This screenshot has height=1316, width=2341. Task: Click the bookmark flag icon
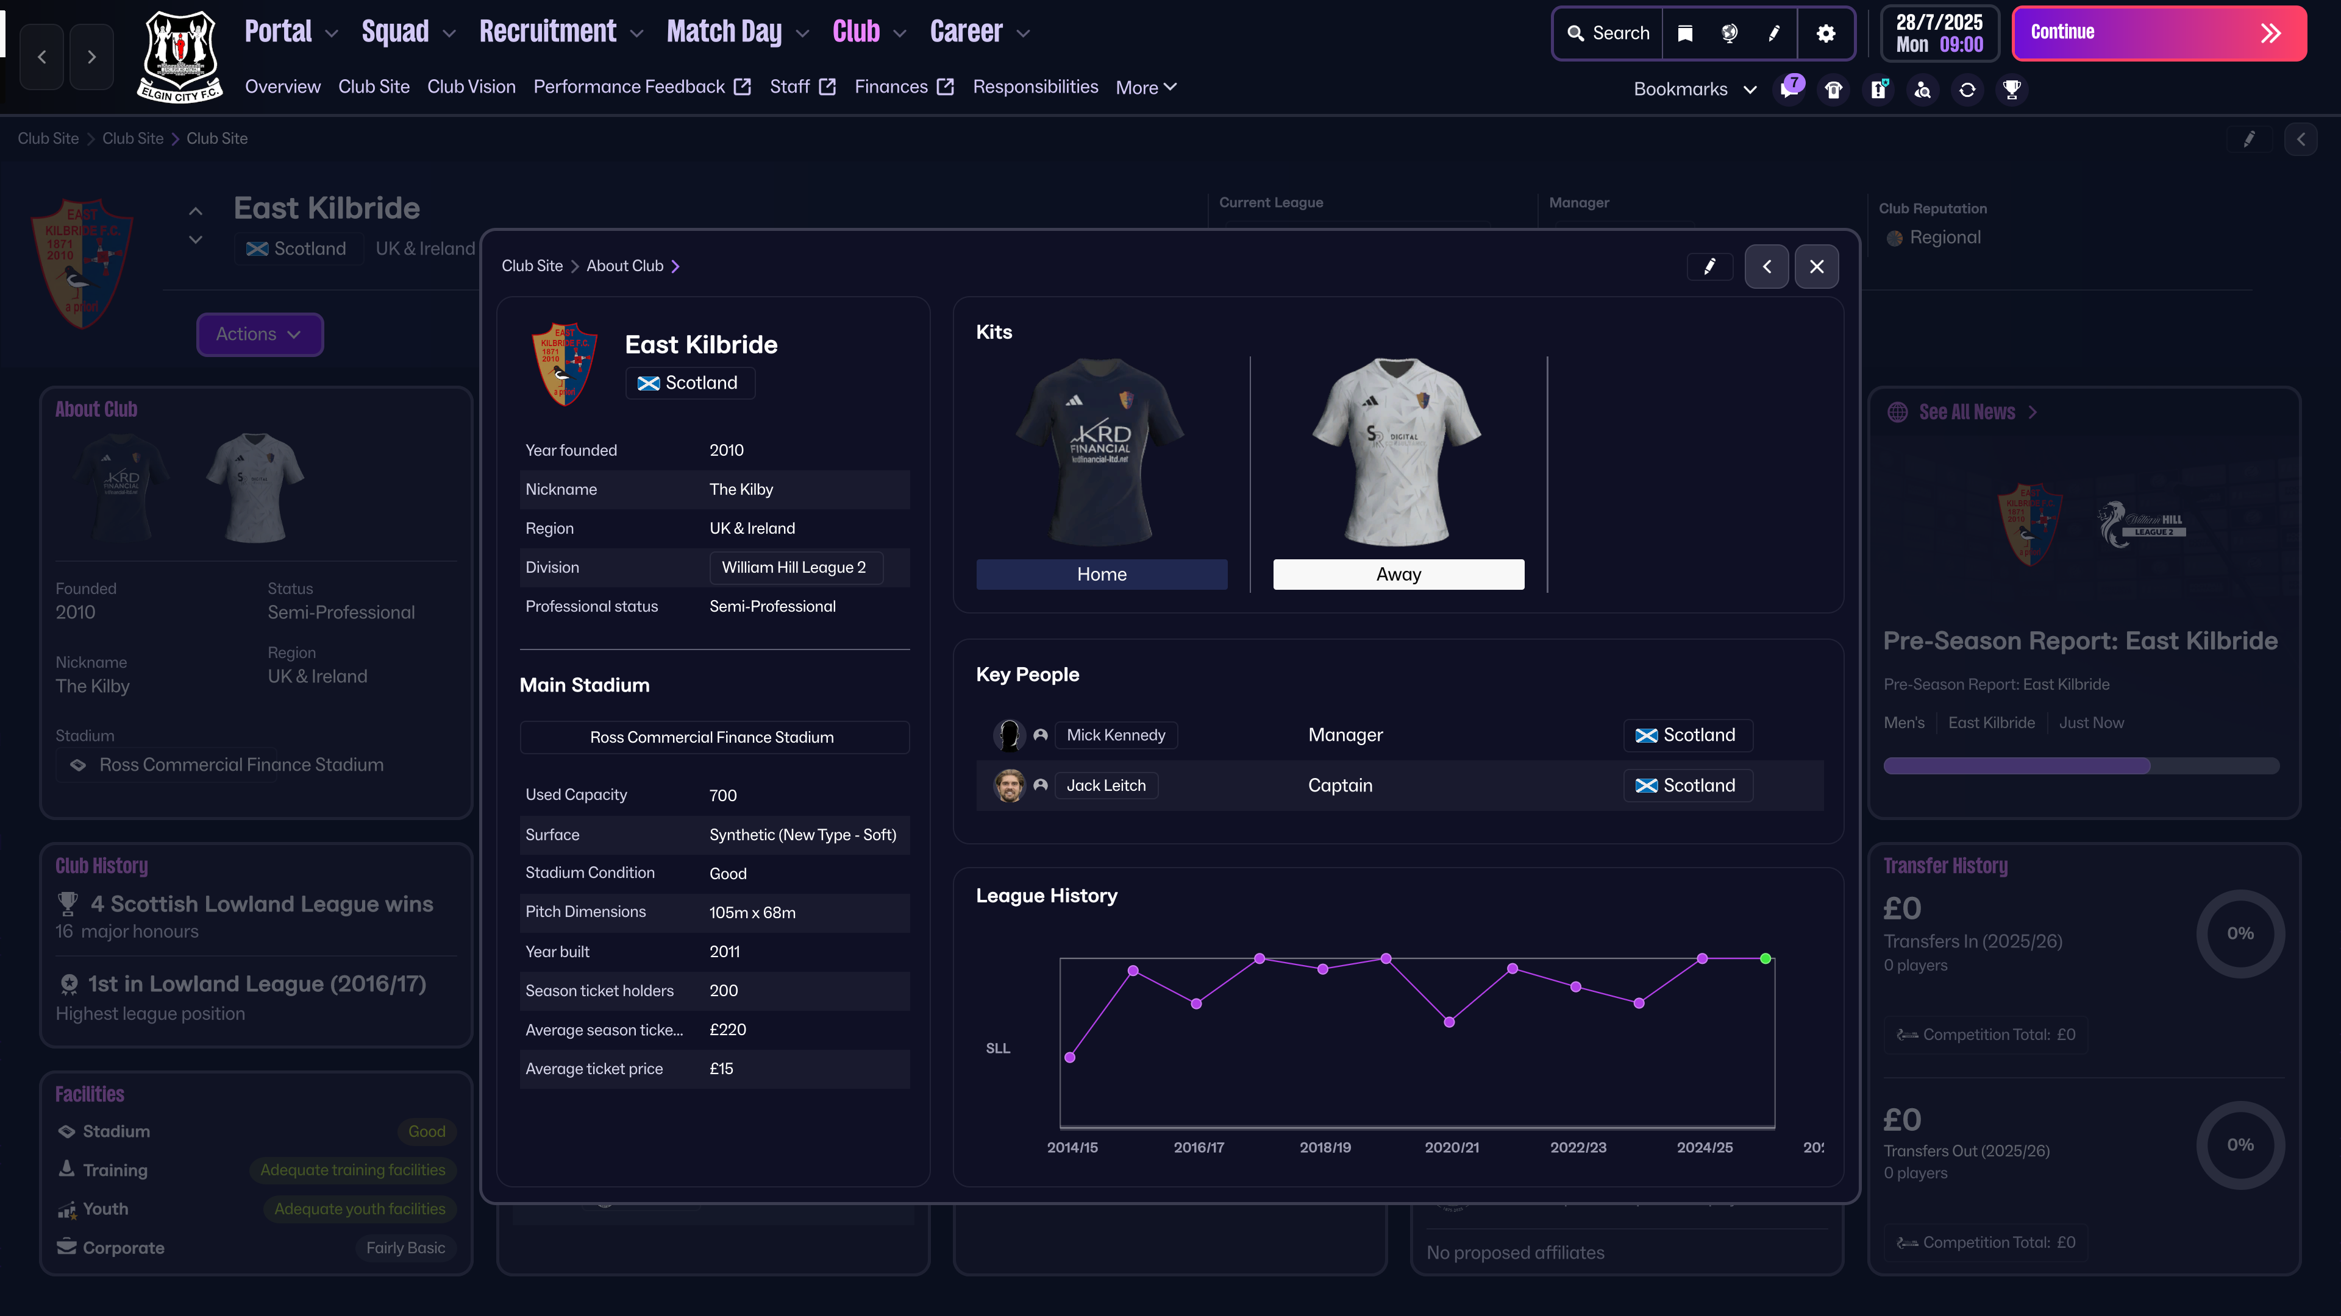(1685, 34)
